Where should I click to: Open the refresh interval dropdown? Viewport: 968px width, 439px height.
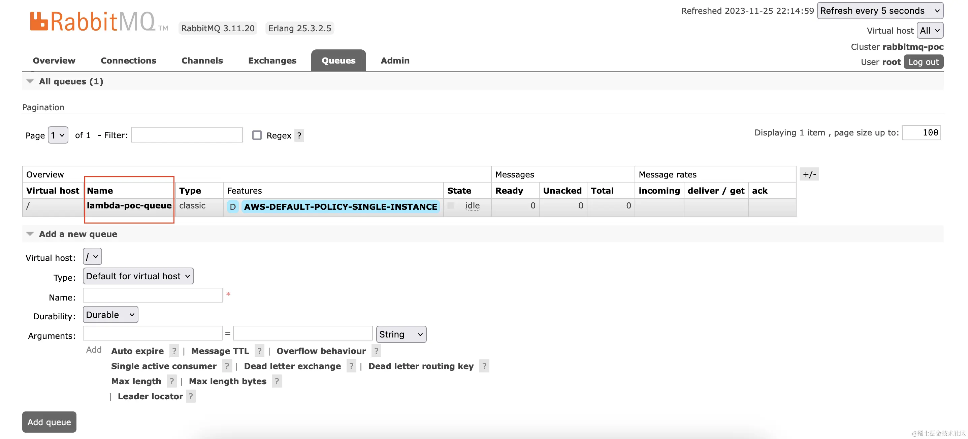coord(880,10)
